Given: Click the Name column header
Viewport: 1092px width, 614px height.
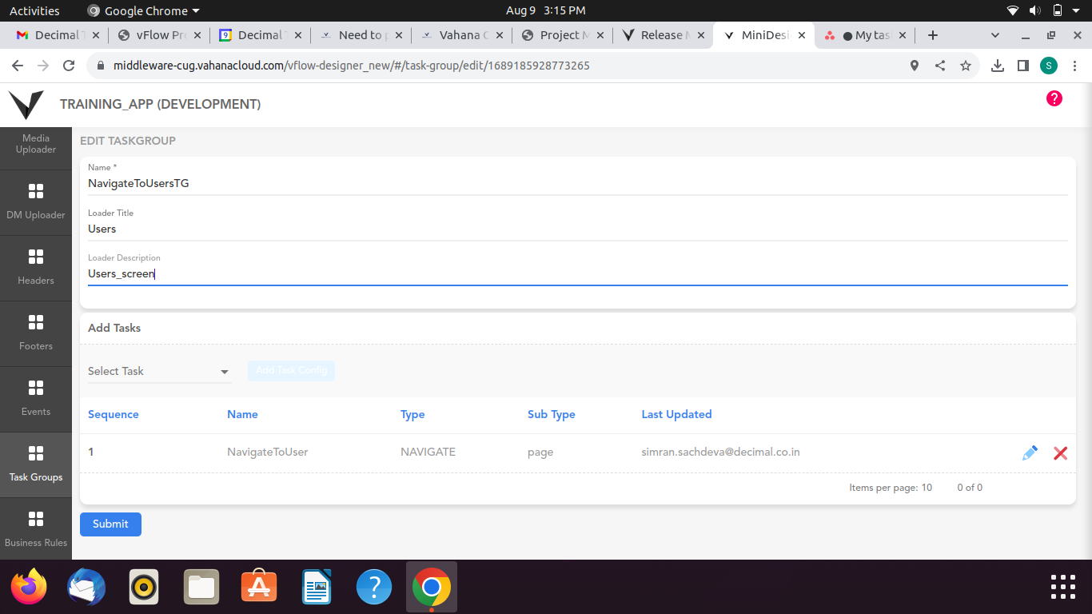Looking at the screenshot, I should click(x=242, y=414).
